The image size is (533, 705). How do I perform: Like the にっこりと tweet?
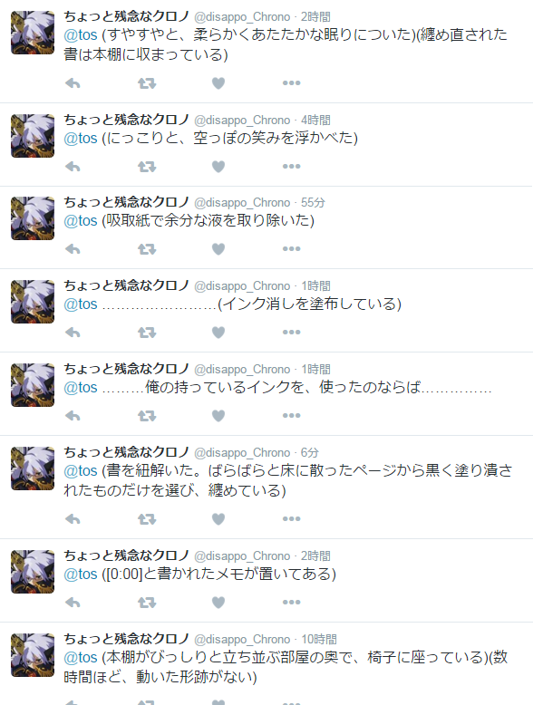pos(218,167)
